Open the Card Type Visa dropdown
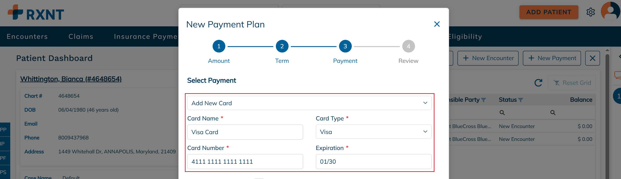 (373, 132)
